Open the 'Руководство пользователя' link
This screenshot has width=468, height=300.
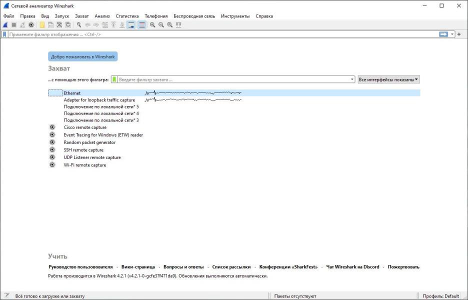pyautogui.click(x=80, y=267)
